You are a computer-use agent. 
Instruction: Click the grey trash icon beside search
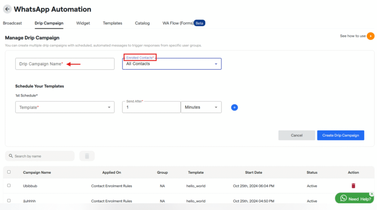point(87,156)
